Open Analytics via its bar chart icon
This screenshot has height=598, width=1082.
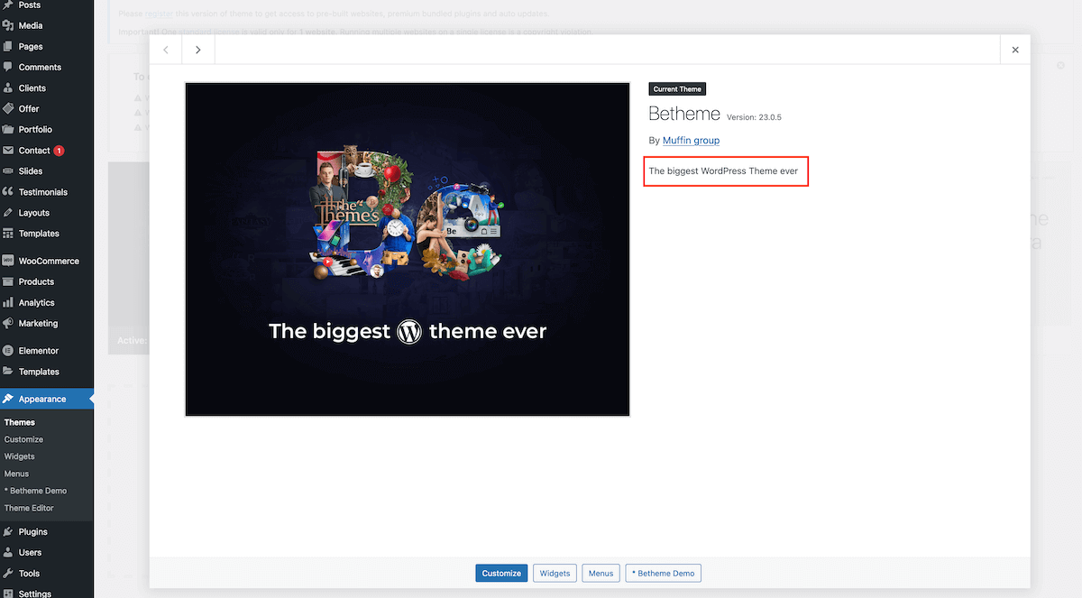[x=8, y=303]
